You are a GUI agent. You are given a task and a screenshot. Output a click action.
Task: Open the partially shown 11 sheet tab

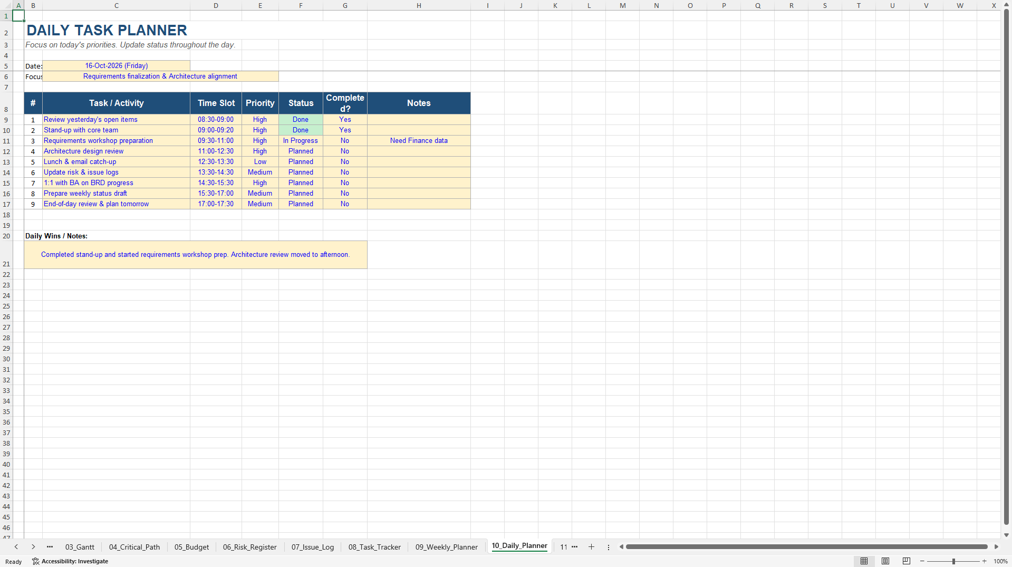tap(564, 547)
